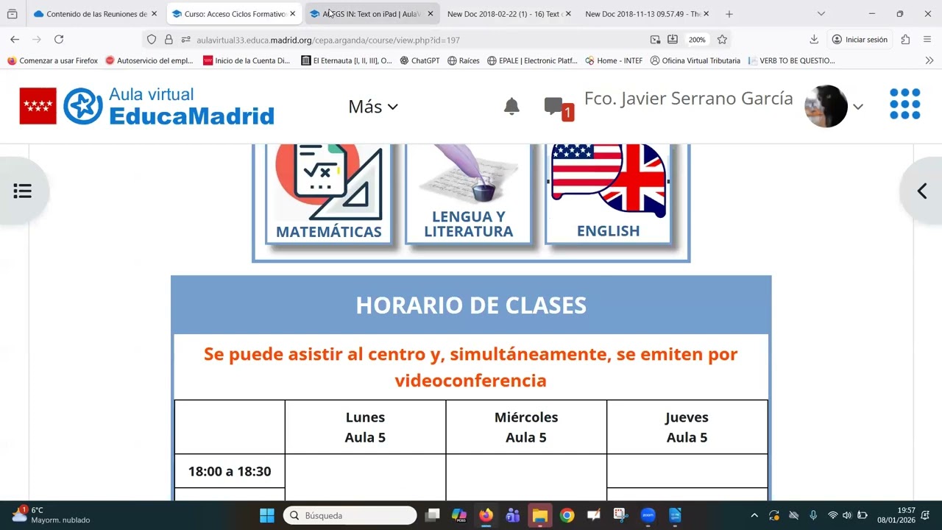
Task: Collapse the right block drawer arrow
Action: point(921,191)
